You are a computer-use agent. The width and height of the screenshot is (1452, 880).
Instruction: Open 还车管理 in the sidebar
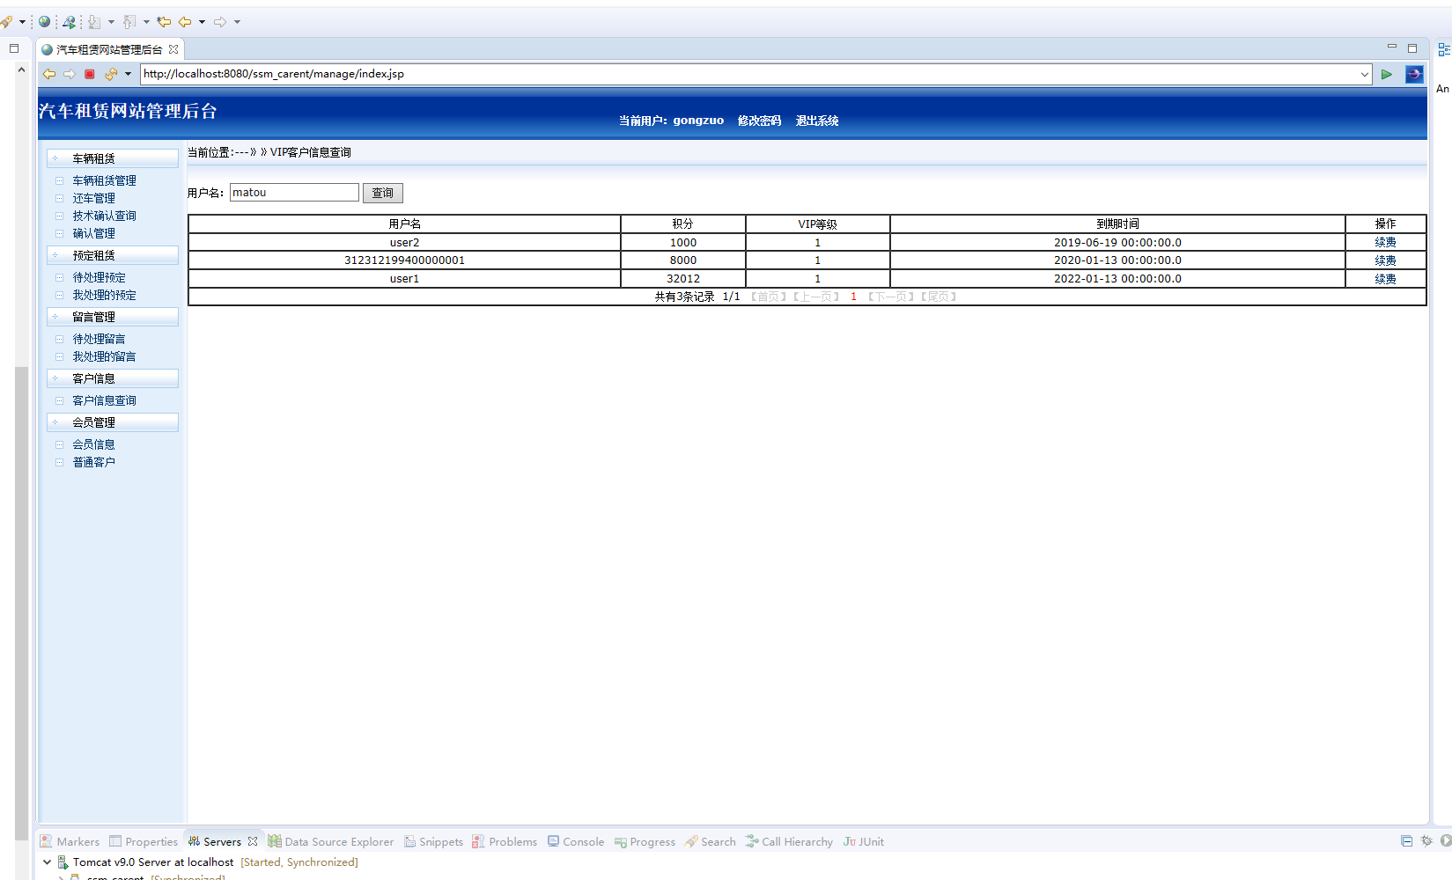click(93, 198)
